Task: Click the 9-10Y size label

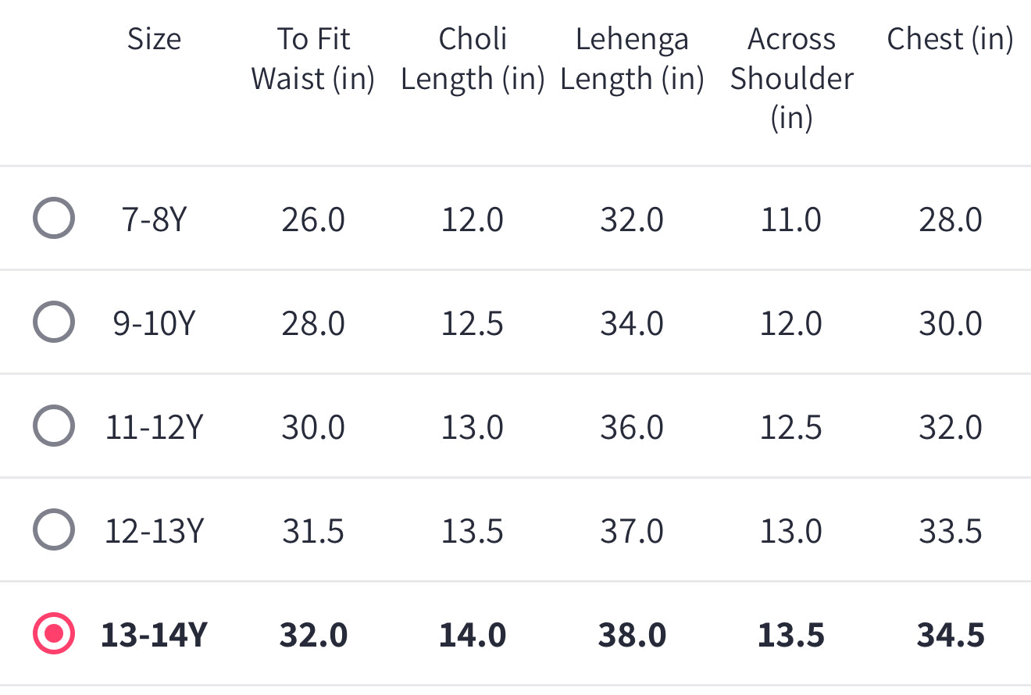Action: click(155, 323)
